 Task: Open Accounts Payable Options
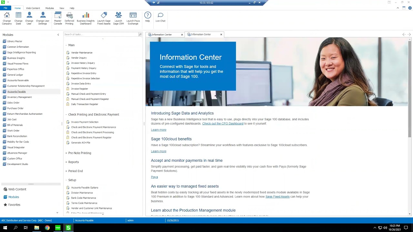[x=85, y=188]
